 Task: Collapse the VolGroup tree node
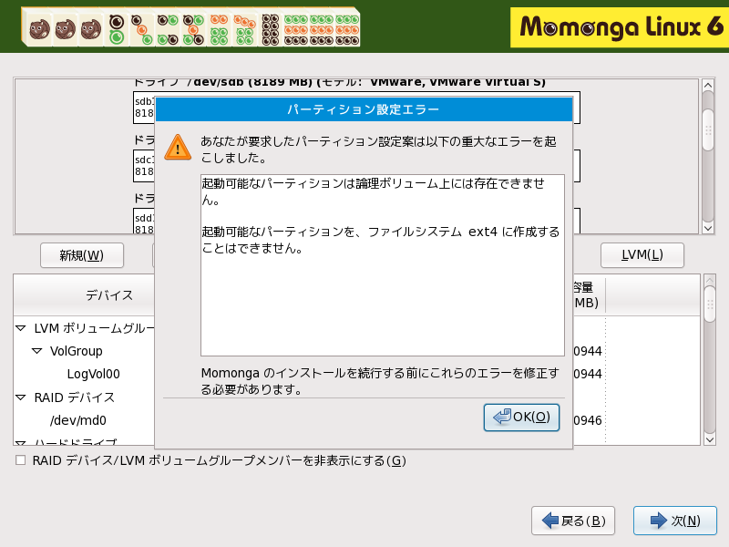[36, 351]
